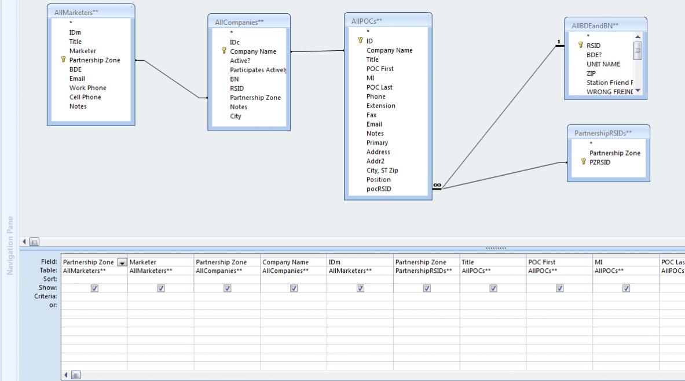
Task: Click the Criteria cell under the Title column
Action: point(493,297)
